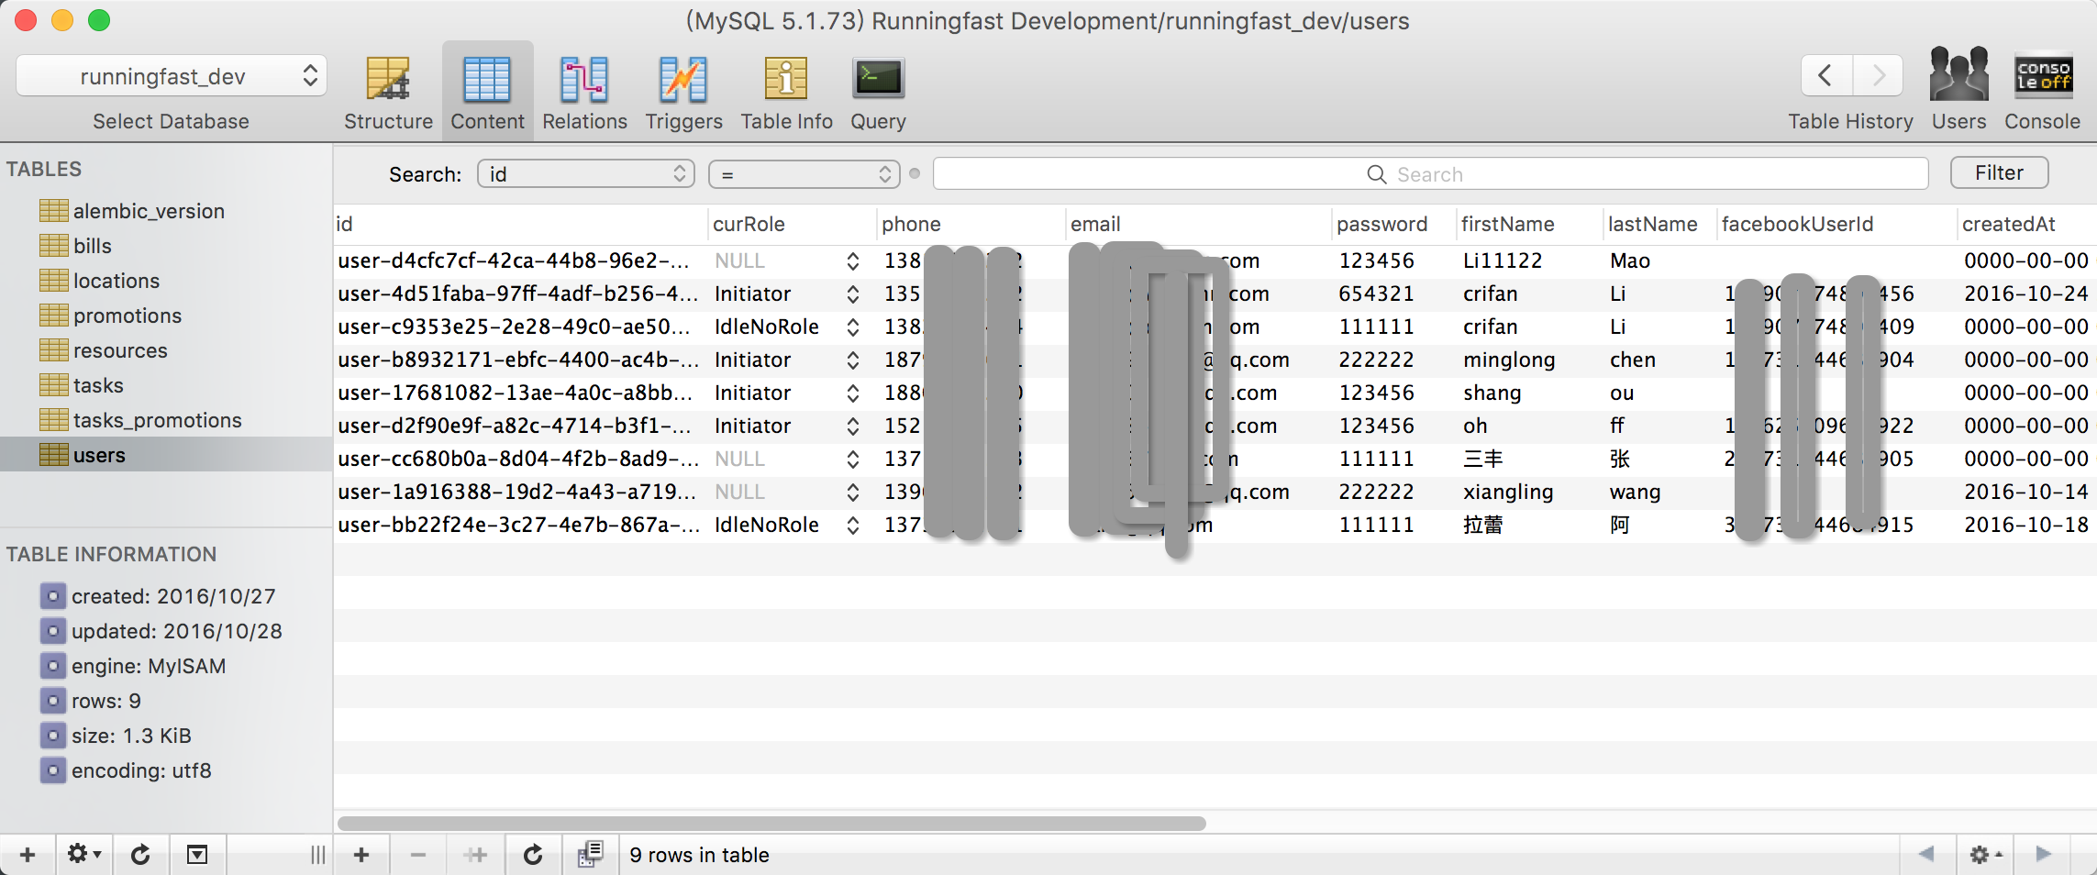Open the Triggers view
The image size is (2097, 875).
[683, 93]
